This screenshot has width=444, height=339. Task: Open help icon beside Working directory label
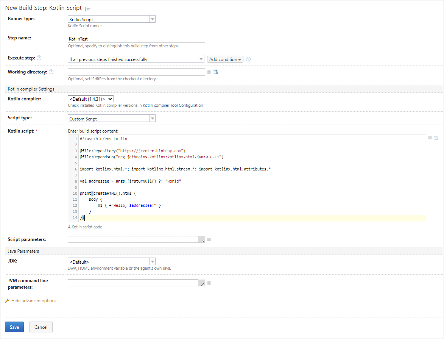click(51, 72)
